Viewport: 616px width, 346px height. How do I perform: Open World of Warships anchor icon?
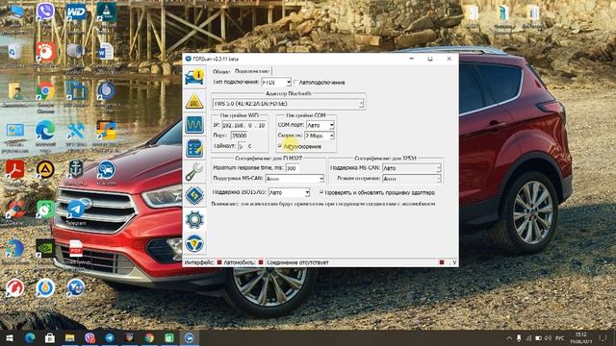(75, 169)
